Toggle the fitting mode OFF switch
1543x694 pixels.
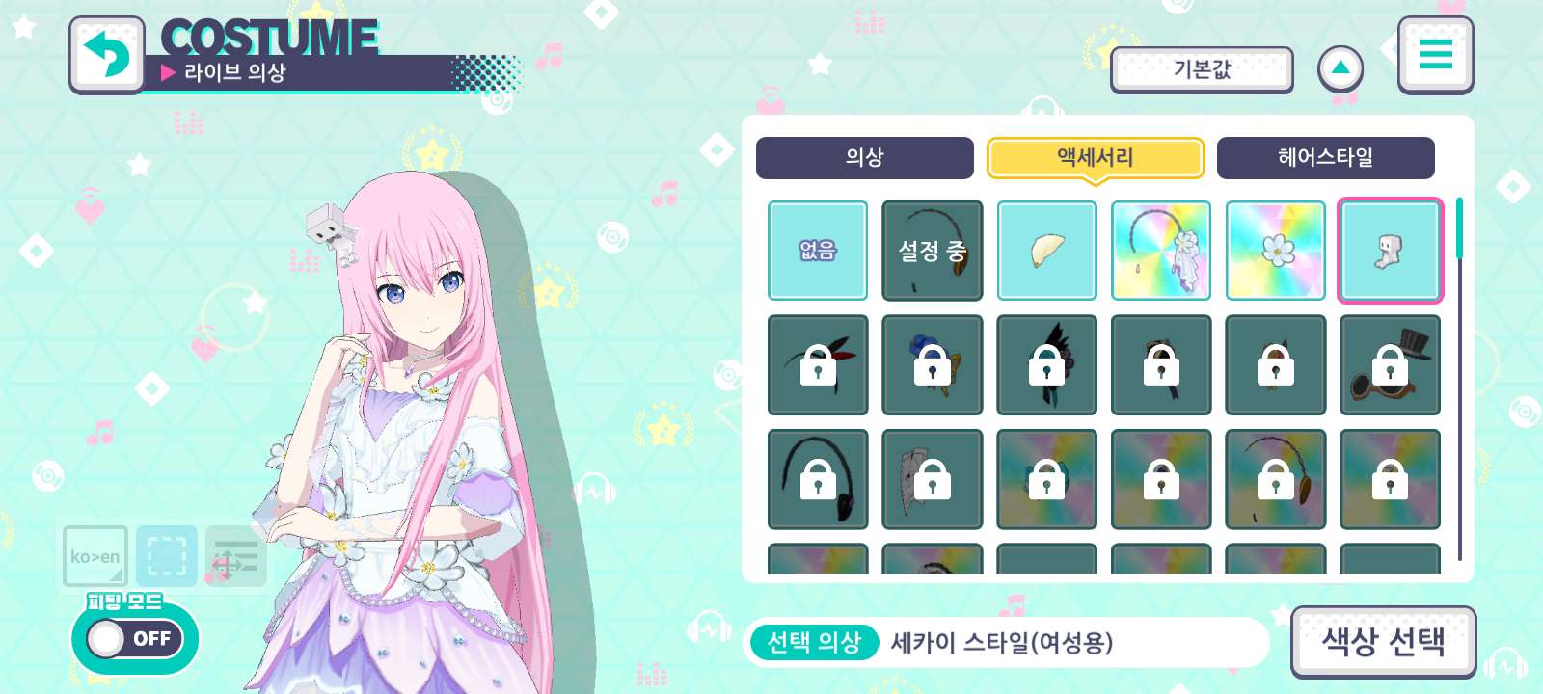point(134,638)
